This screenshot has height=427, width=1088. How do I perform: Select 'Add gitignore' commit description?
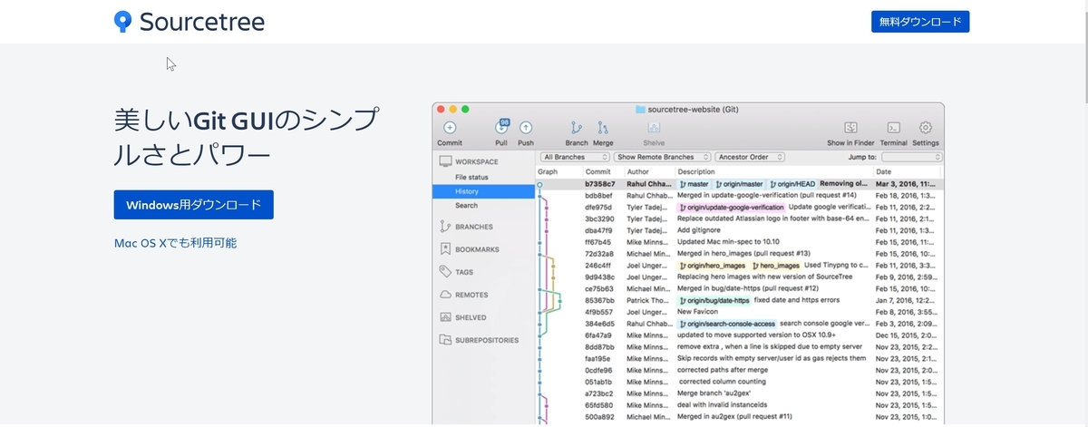(x=699, y=230)
